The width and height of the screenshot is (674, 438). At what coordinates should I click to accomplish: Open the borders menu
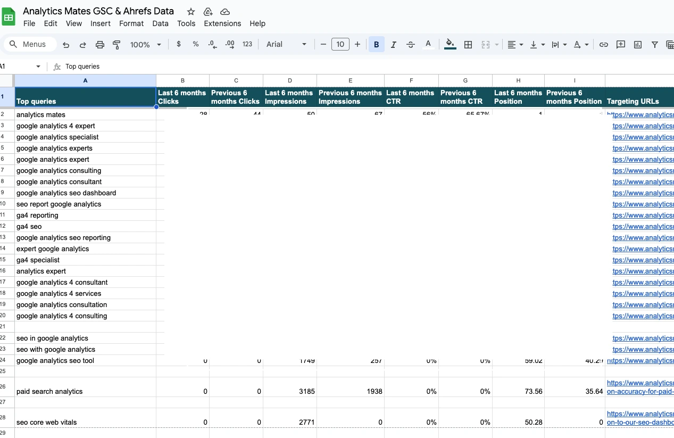(468, 45)
